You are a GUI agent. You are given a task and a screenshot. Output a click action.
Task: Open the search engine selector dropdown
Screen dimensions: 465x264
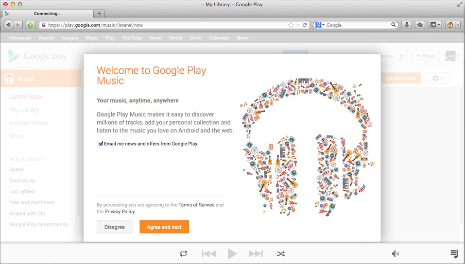click(x=320, y=25)
